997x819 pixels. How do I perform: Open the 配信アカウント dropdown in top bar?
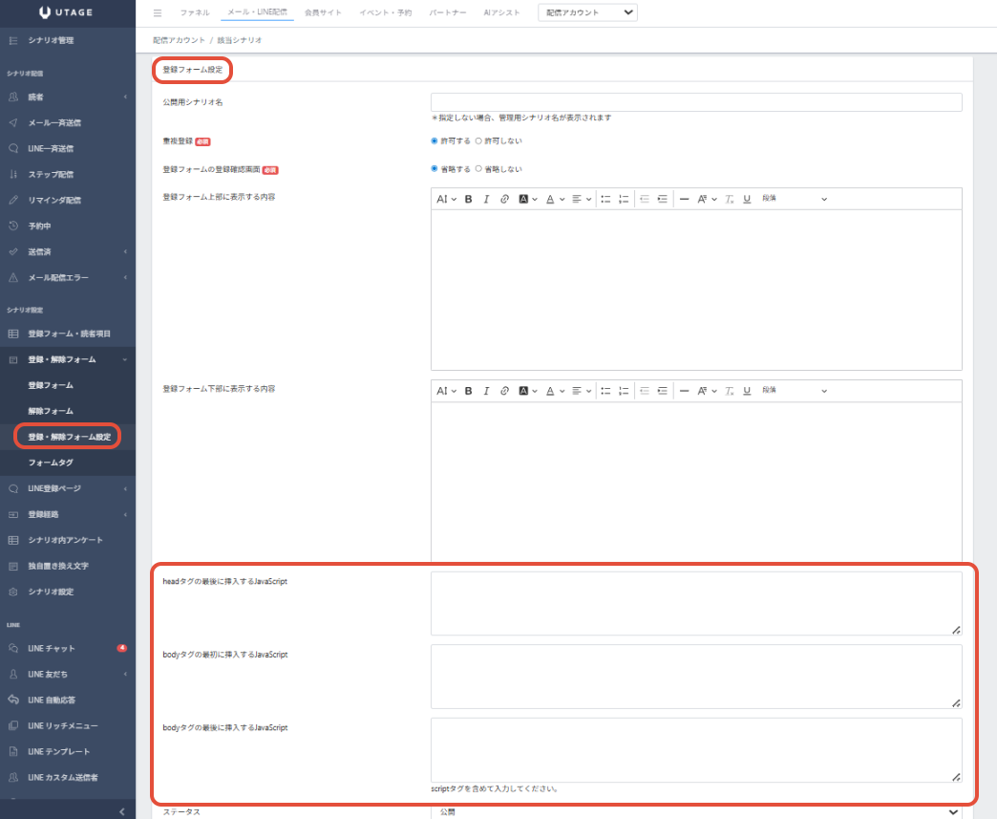pyautogui.click(x=588, y=12)
